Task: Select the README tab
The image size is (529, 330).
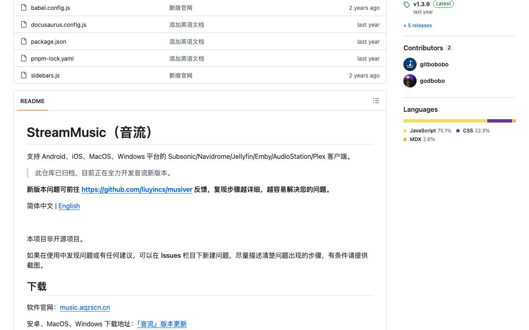Action: click(32, 101)
